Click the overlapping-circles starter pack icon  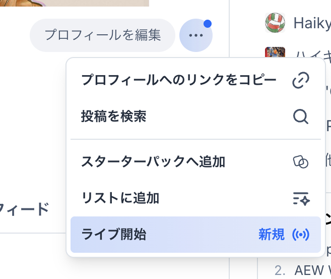pyautogui.click(x=301, y=162)
